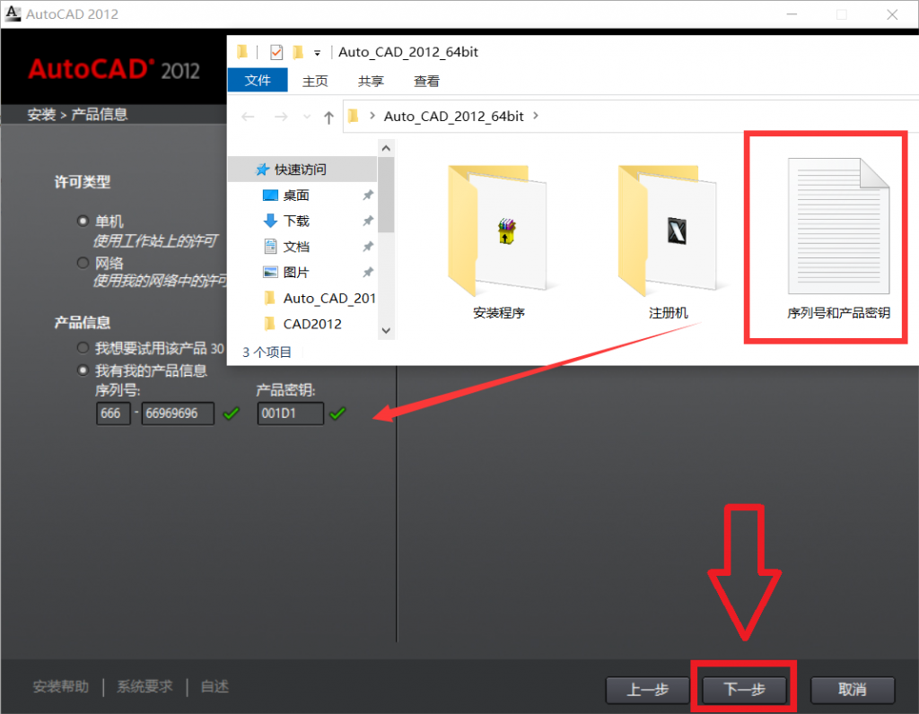Screen dimensions: 919x714
Task: Open the 安装程序 folder
Action: coord(498,240)
